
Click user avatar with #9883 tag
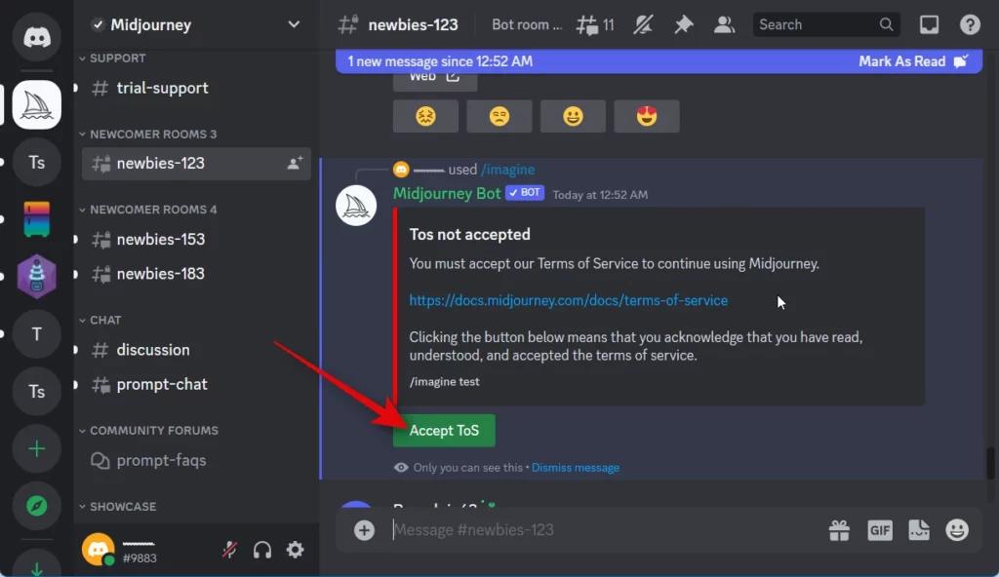99,549
